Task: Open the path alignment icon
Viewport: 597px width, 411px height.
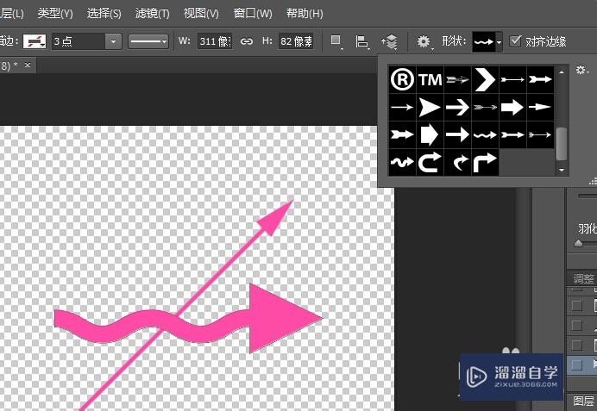Action: (x=361, y=41)
